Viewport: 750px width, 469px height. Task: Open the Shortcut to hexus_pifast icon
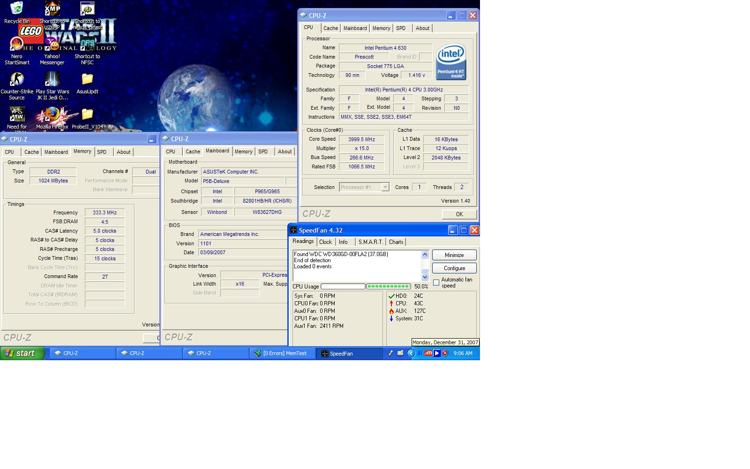point(87,8)
